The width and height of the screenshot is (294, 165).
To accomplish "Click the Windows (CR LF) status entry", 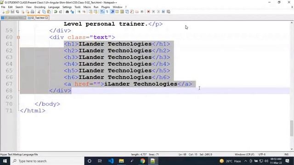I will [244, 154].
